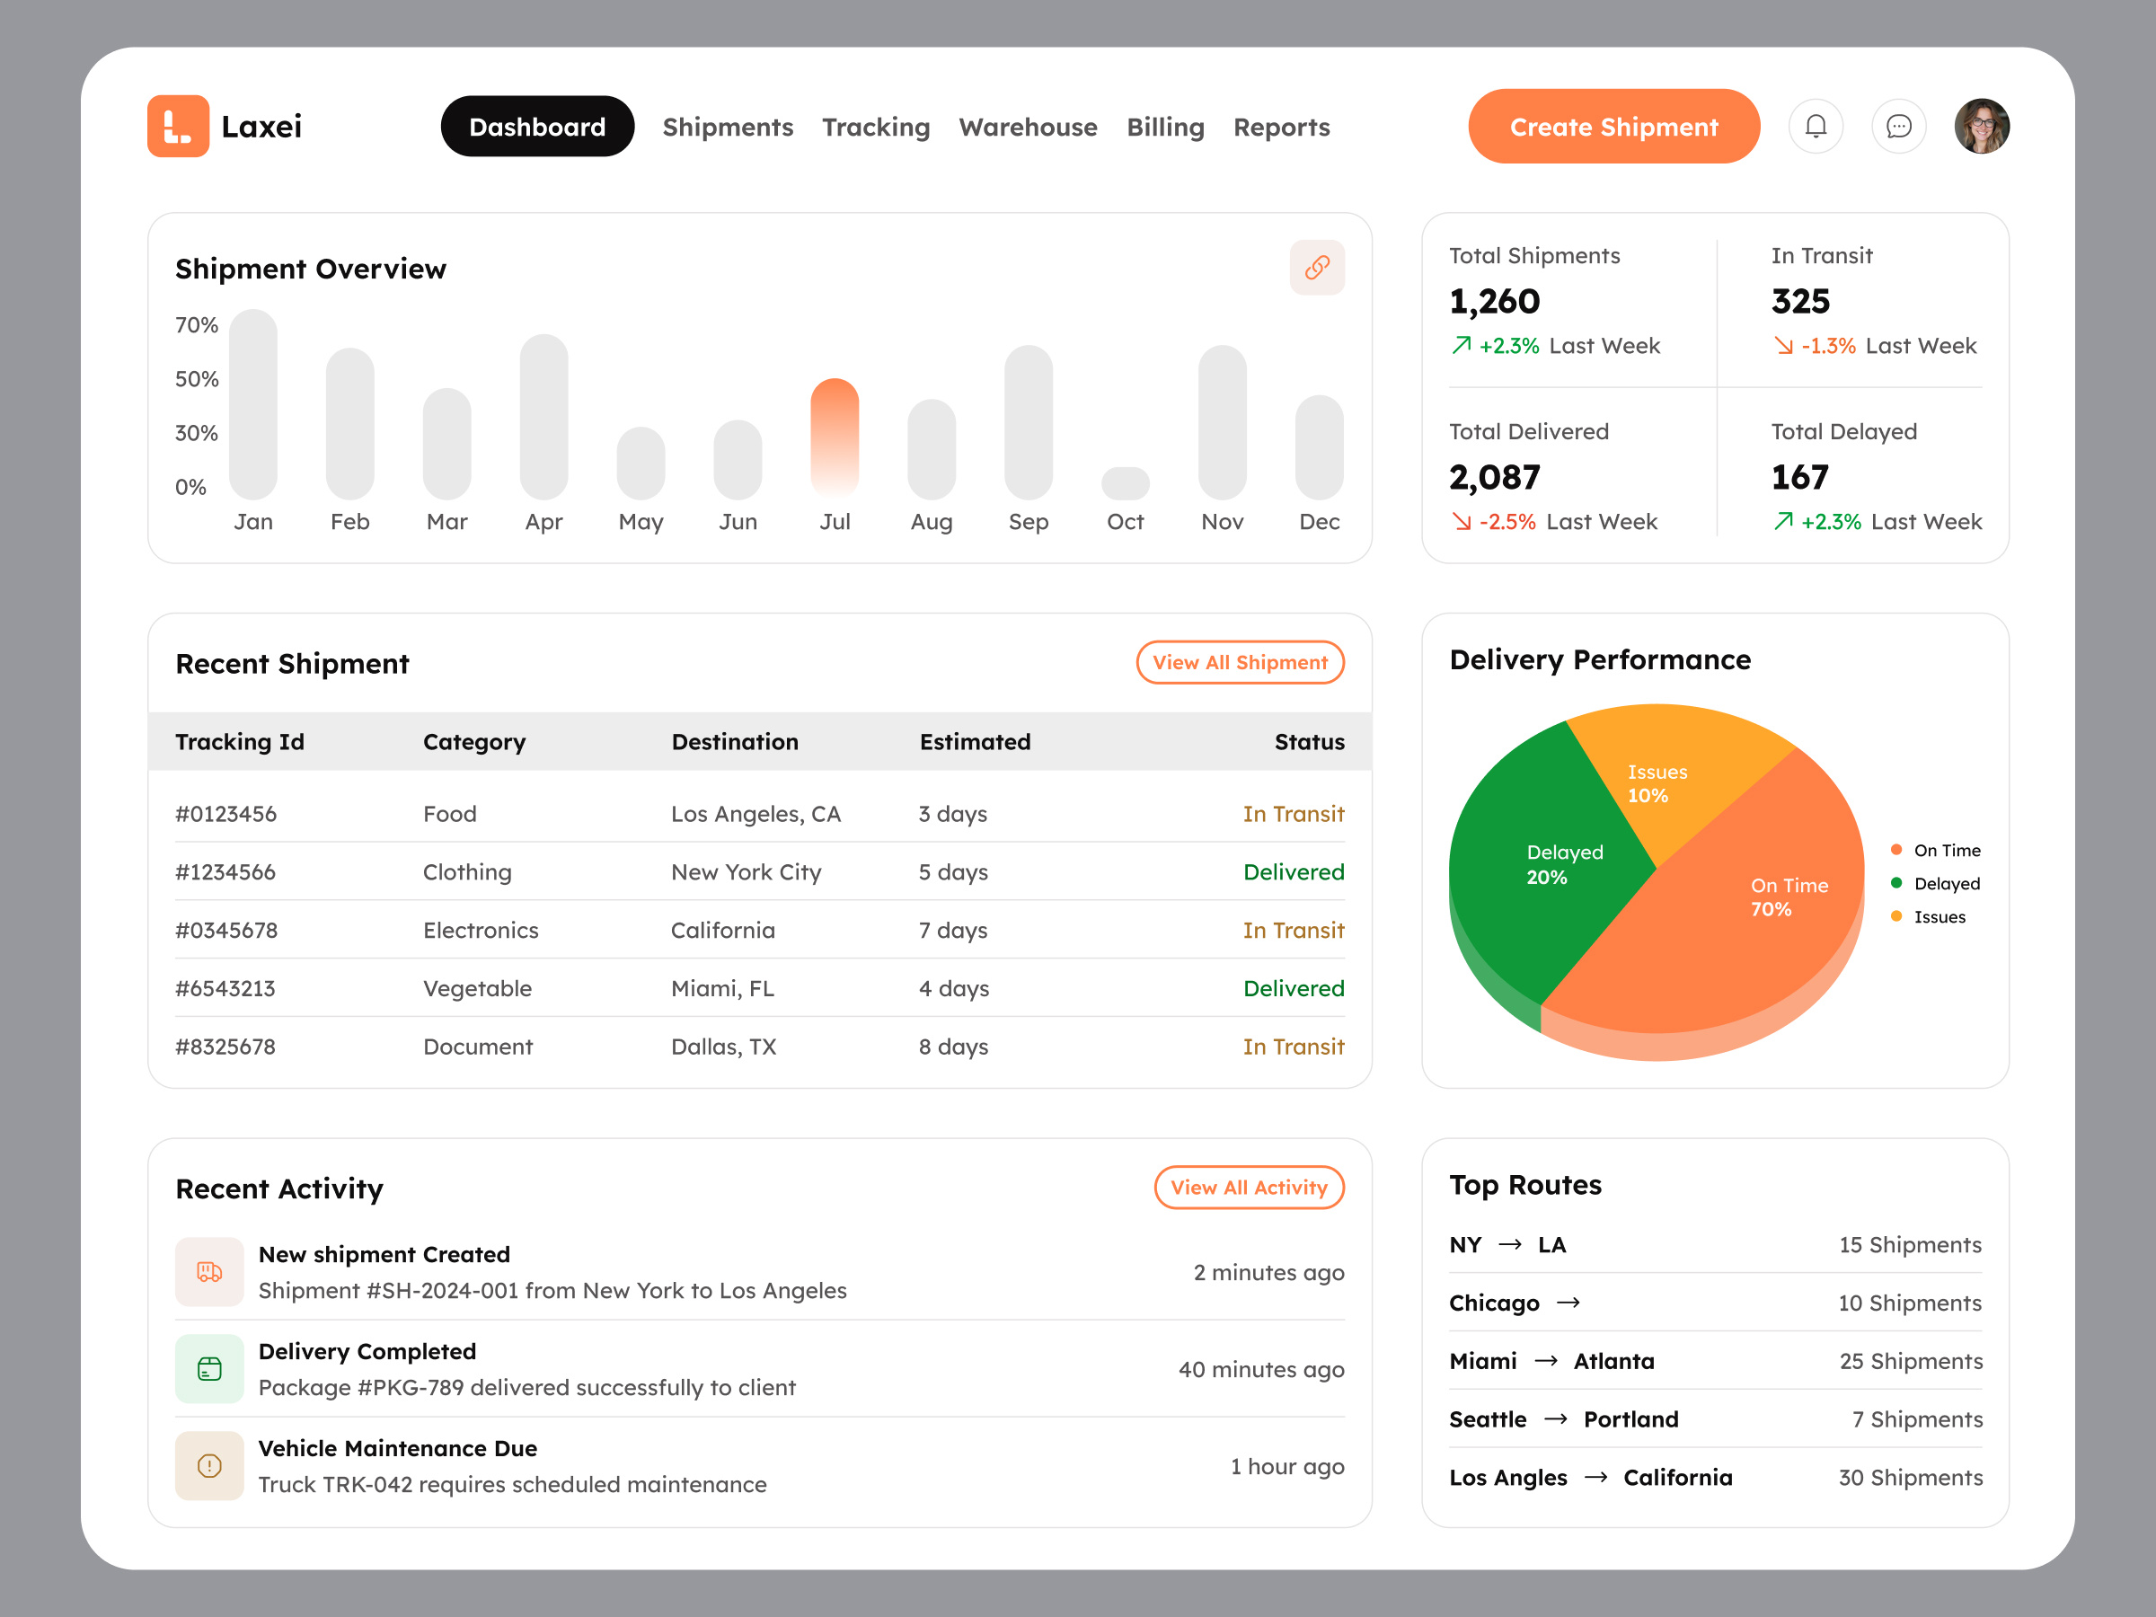Click the truck icon for New shipment Created
Screen dimensions: 2156x1617
point(209,1271)
